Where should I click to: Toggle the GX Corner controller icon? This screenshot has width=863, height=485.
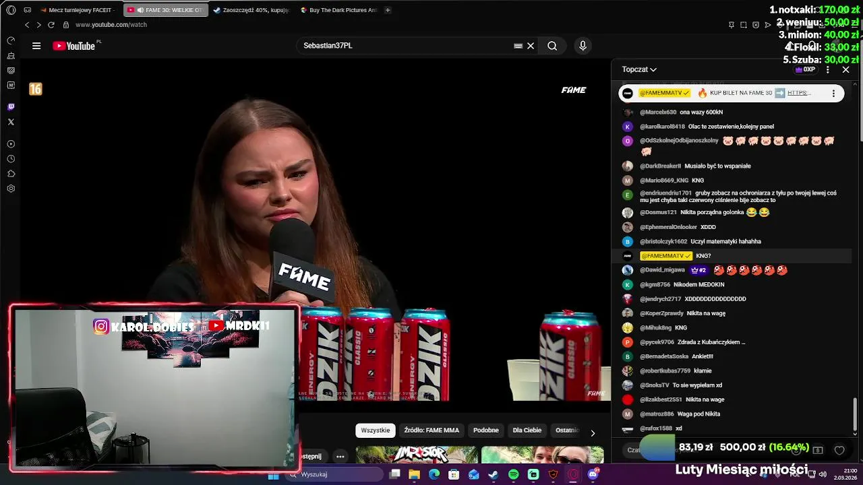coord(27,10)
